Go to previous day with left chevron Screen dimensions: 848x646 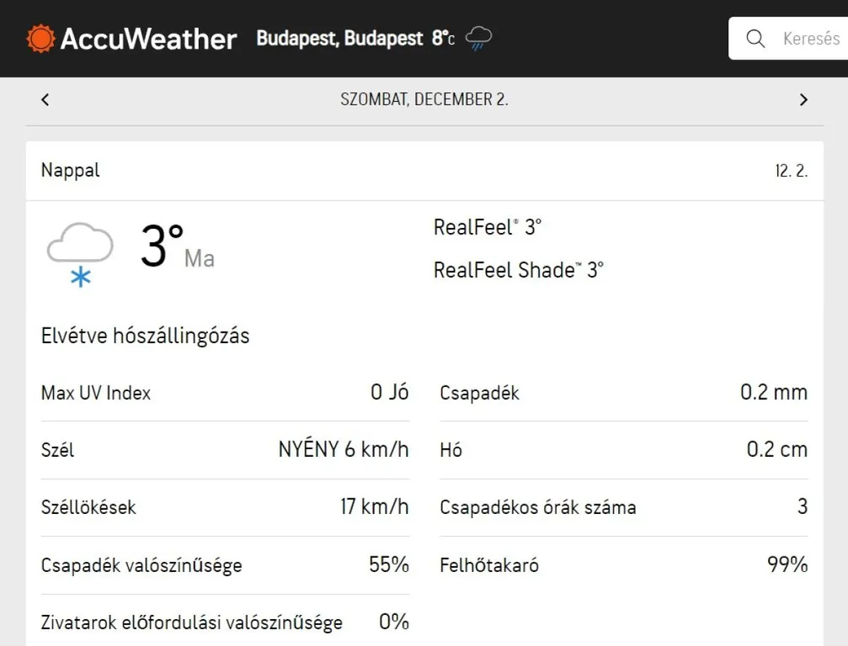tap(45, 99)
